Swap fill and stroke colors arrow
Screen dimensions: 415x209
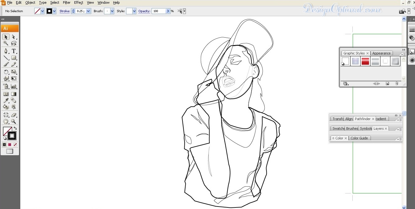point(15,128)
